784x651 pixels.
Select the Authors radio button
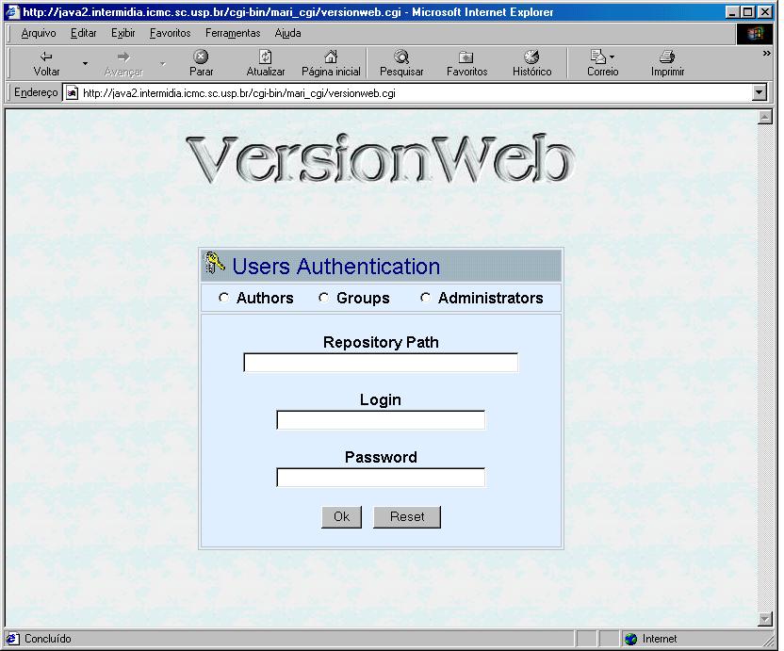coord(223,298)
